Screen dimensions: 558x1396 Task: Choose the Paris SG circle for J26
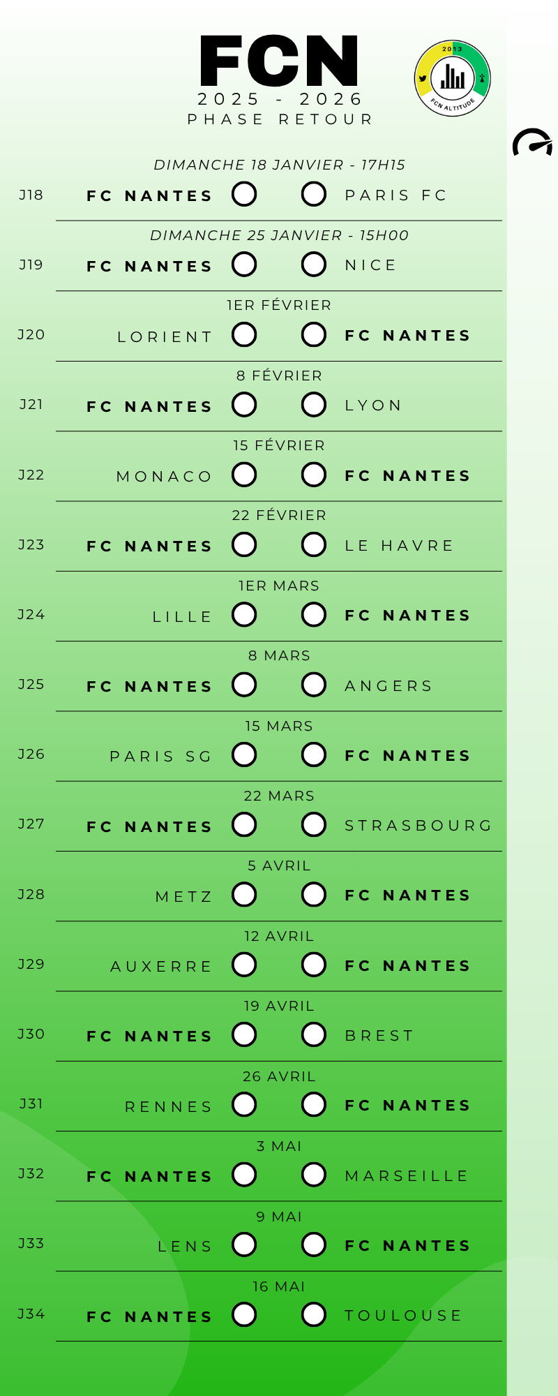point(244,755)
